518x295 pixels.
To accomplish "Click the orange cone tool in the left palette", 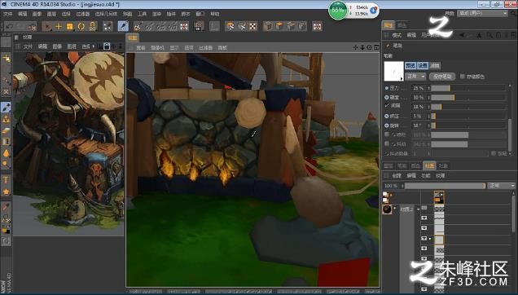I will tap(6, 153).
